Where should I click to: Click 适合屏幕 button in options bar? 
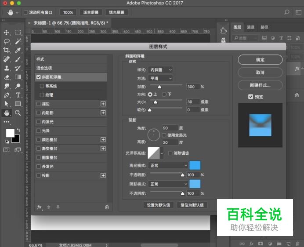pyautogui.click(x=91, y=12)
